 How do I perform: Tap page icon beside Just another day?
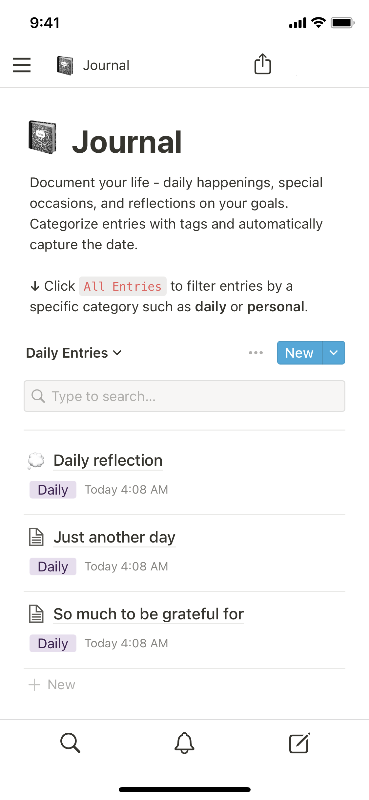click(36, 537)
